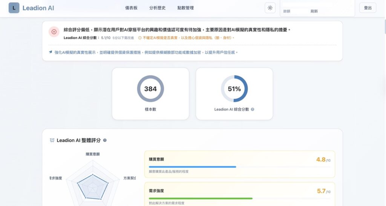Click the Leadion AI logo badge
Viewport: 386px width, 206px height.
(14, 8)
